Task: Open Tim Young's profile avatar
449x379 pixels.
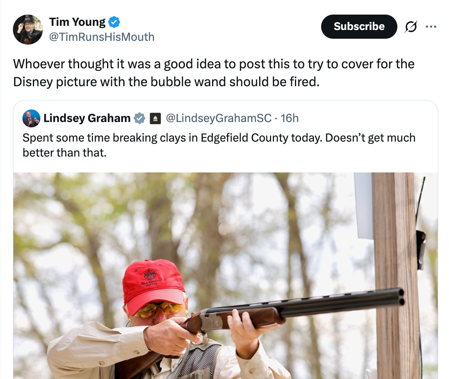Action: 29,29
